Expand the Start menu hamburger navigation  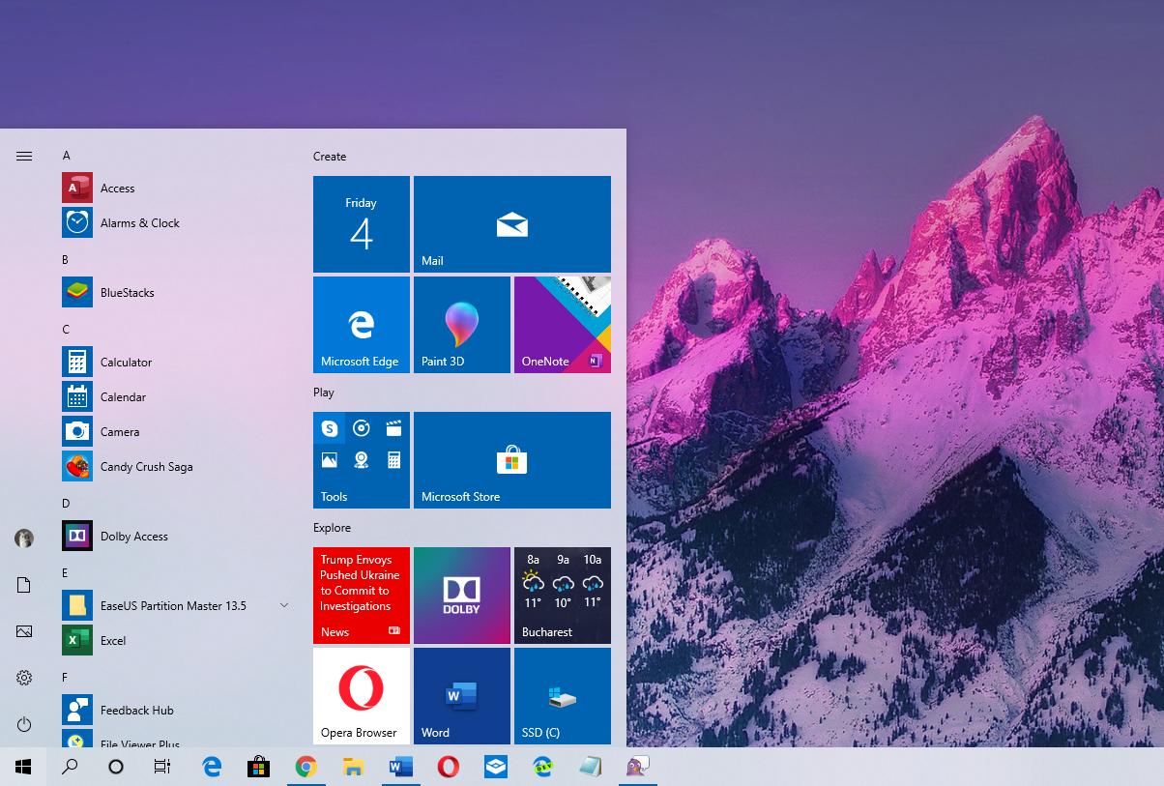point(24,156)
